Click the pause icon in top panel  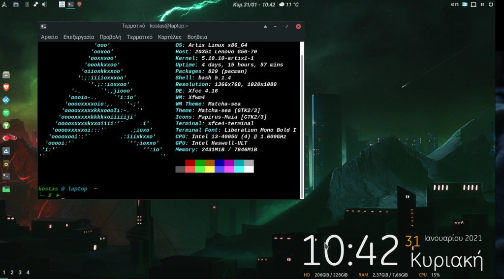[x=482, y=4]
